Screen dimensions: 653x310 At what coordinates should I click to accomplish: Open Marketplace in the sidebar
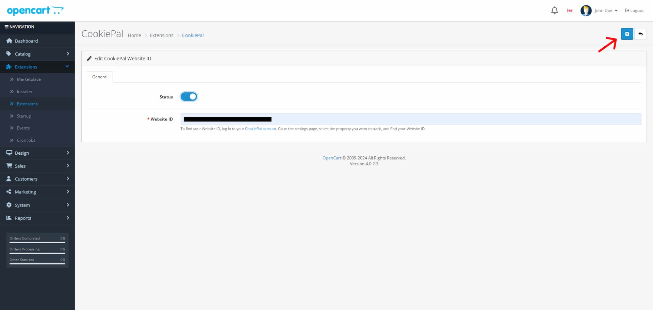29,79
